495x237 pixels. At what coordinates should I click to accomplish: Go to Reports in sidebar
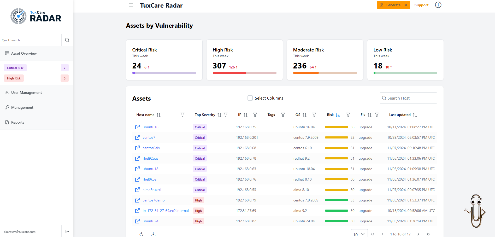17,122
